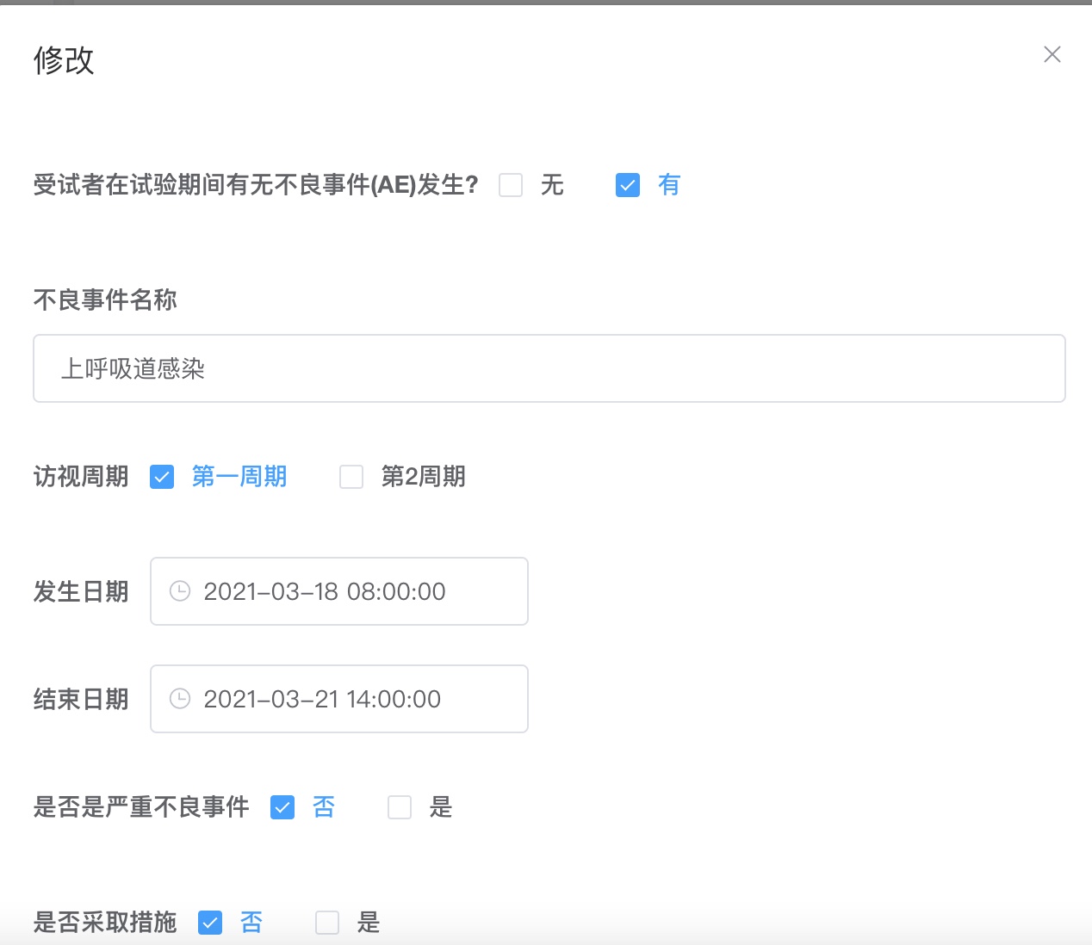Click the 第2周期 label text
This screenshot has width=1092, height=945.
click(x=424, y=477)
